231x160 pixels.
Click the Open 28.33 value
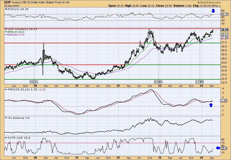[x=115, y=6]
